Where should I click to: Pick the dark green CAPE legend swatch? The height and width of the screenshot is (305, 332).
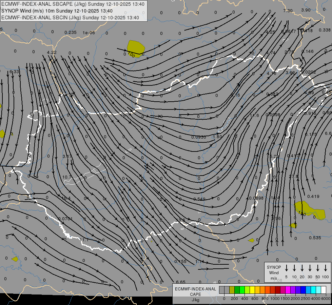237,290
